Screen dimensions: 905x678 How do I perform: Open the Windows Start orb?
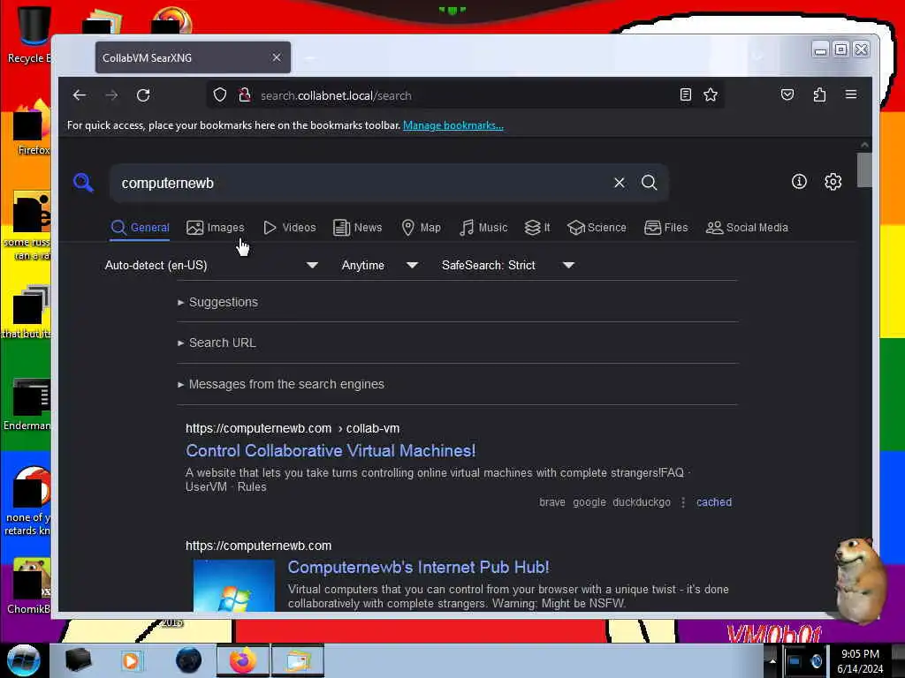[23, 660]
